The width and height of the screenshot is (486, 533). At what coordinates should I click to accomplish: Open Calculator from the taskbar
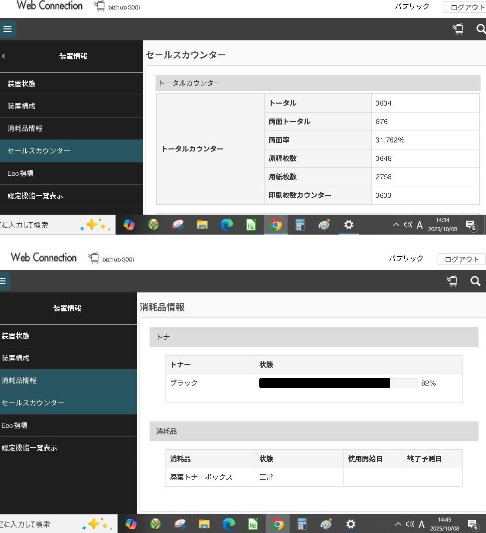click(x=300, y=225)
